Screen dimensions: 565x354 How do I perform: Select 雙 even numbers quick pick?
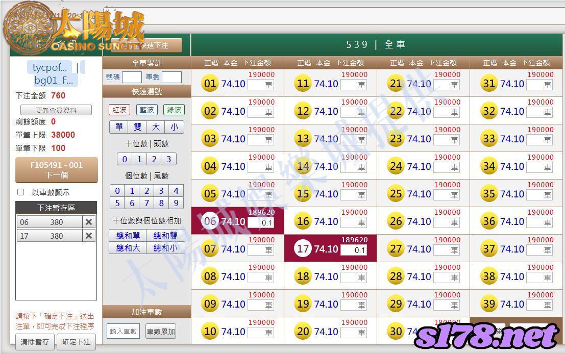pos(137,127)
